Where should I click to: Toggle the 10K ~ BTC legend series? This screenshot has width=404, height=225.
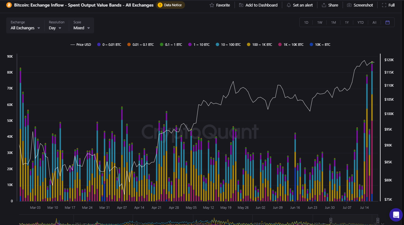(x=320, y=45)
